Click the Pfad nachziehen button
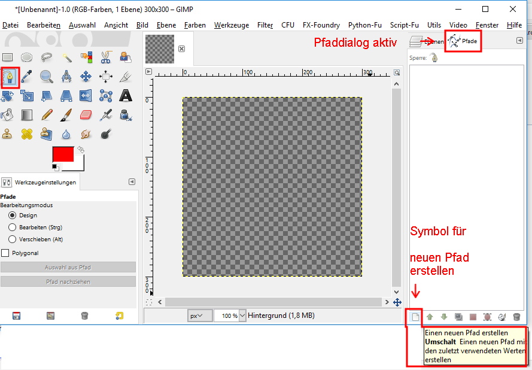This screenshot has height=370, width=532. coord(68,281)
